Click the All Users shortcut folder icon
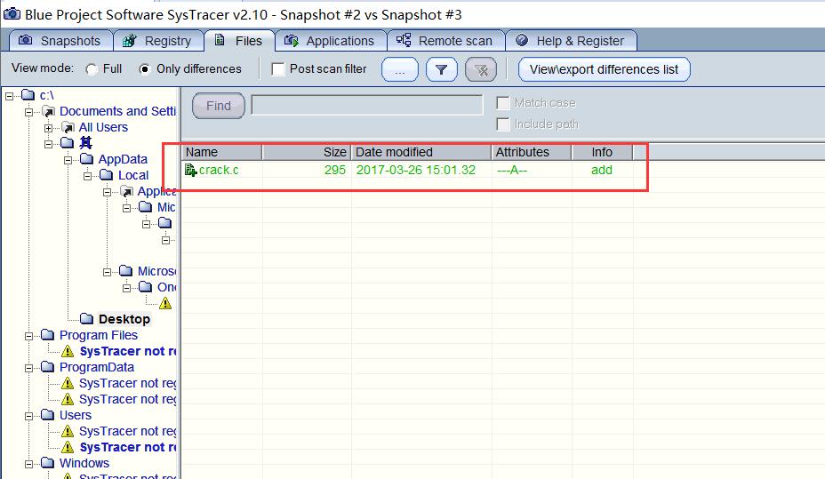825x479 pixels. pos(68,127)
